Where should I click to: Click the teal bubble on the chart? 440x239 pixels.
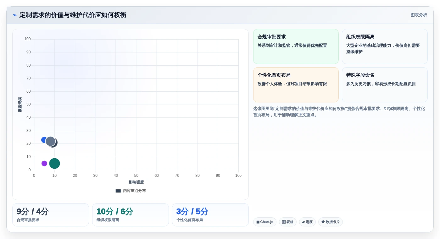pyautogui.click(x=54, y=163)
